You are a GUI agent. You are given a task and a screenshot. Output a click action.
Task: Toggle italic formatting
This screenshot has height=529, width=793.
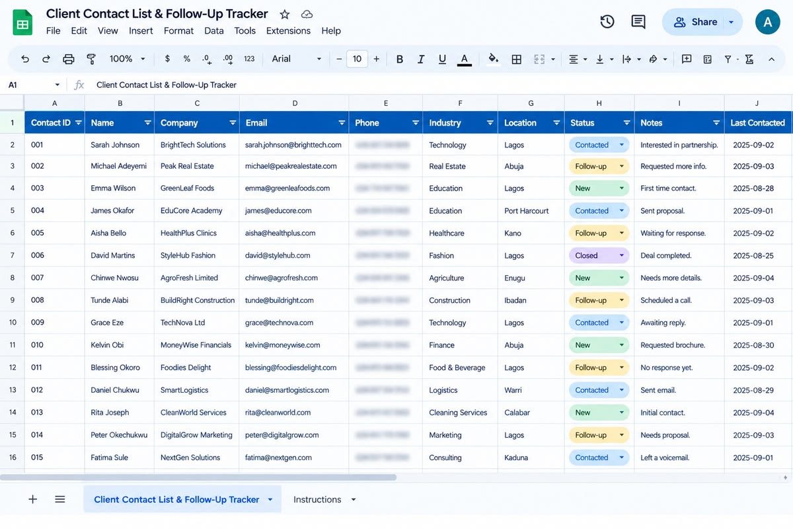421,59
